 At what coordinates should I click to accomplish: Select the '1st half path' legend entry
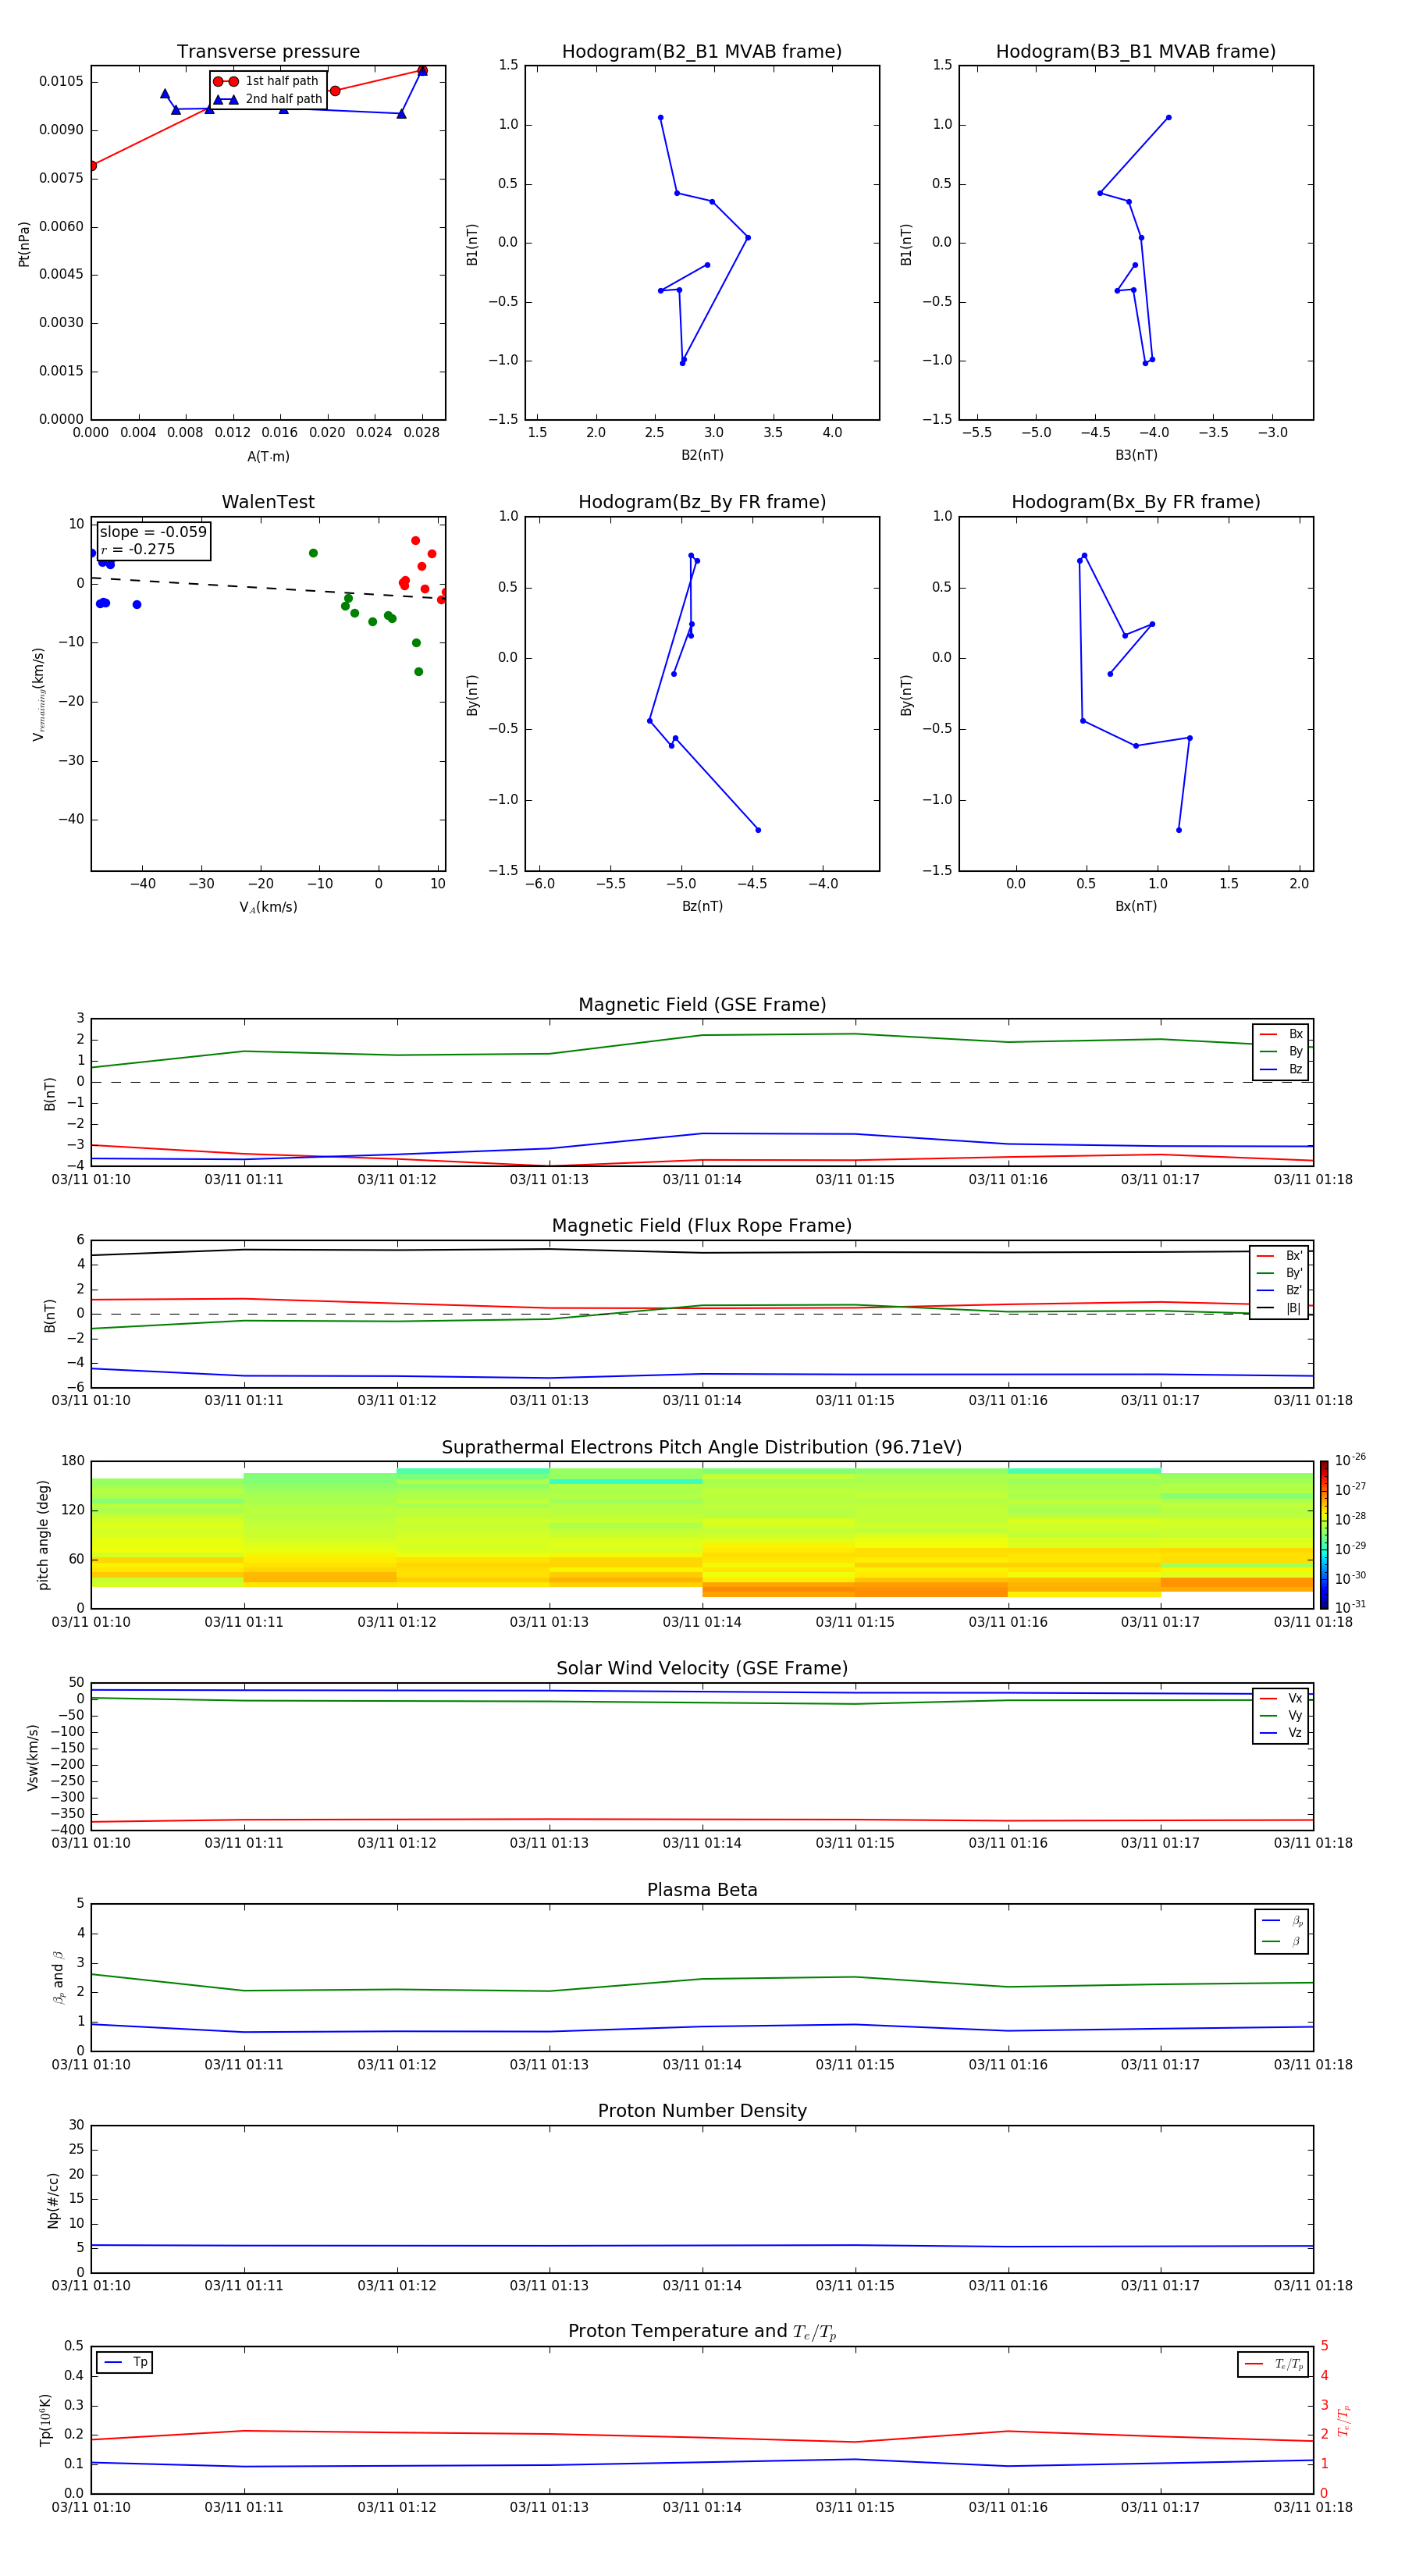[267, 81]
